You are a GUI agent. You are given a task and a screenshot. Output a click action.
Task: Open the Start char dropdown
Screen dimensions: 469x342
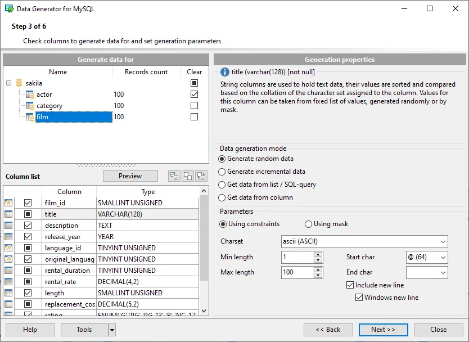443,258
